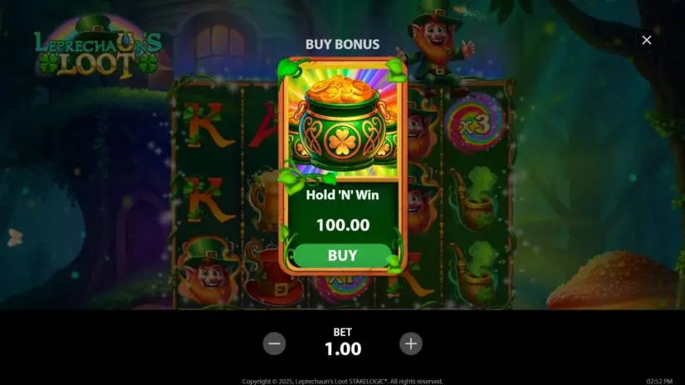The width and height of the screenshot is (685, 385).
Task: Click the pot of gold bonus image
Action: click(342, 122)
